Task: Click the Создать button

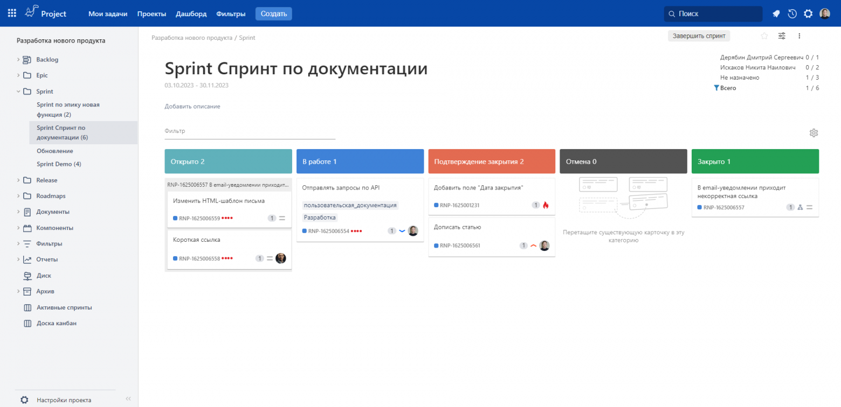Action: (273, 14)
